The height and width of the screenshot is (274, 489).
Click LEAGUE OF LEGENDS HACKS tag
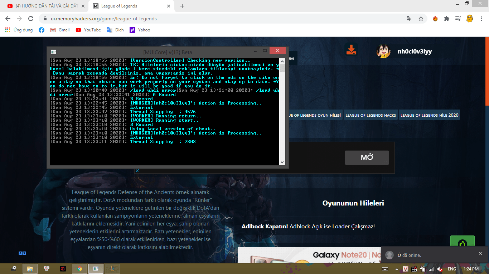point(371,115)
